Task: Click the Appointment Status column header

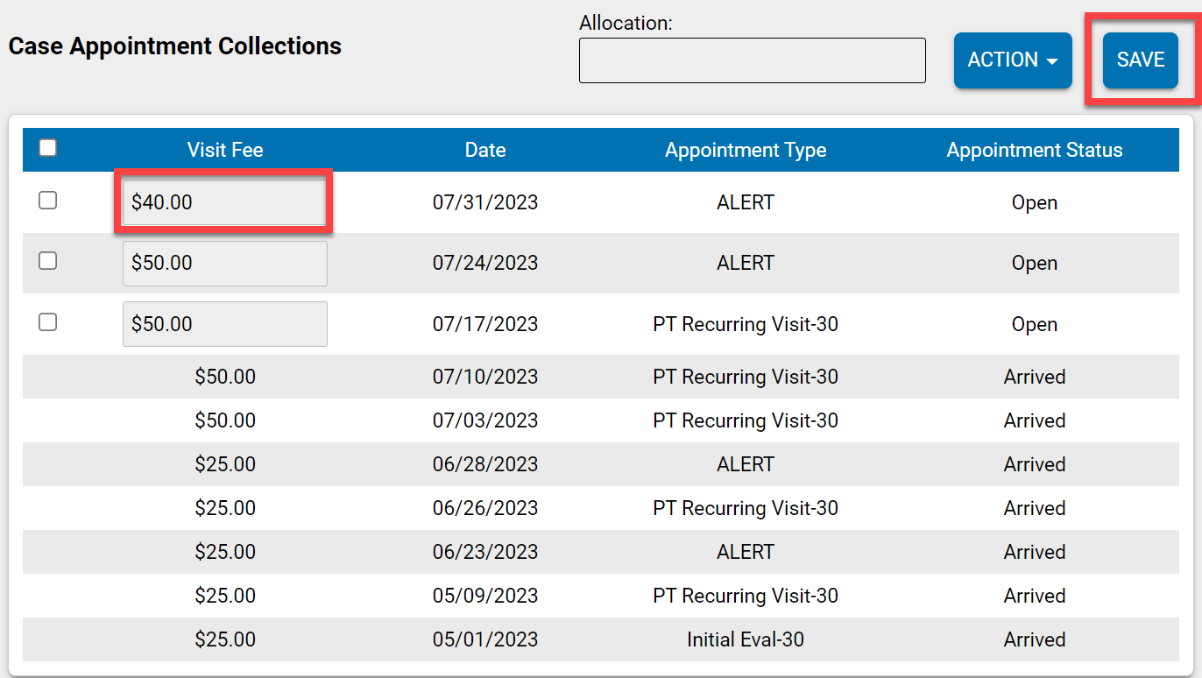Action: [x=1034, y=150]
